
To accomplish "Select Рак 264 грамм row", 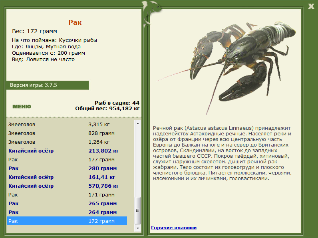I will coord(67,212).
